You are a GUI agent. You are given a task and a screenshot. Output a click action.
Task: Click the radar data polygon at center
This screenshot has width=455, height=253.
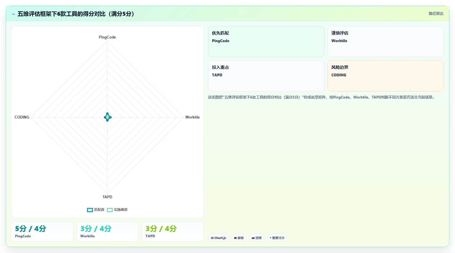point(107,117)
